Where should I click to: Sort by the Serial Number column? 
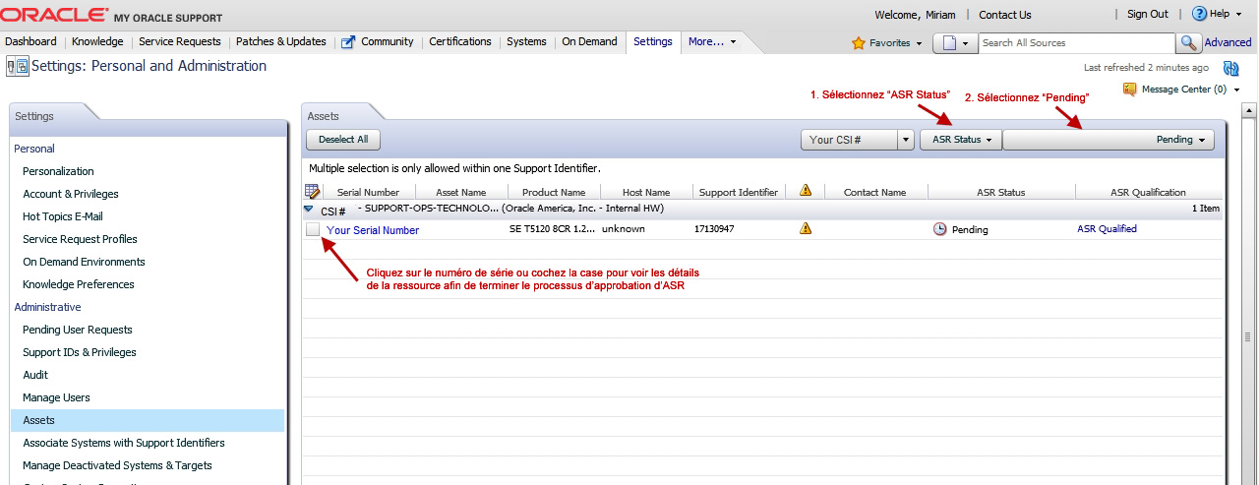[368, 192]
